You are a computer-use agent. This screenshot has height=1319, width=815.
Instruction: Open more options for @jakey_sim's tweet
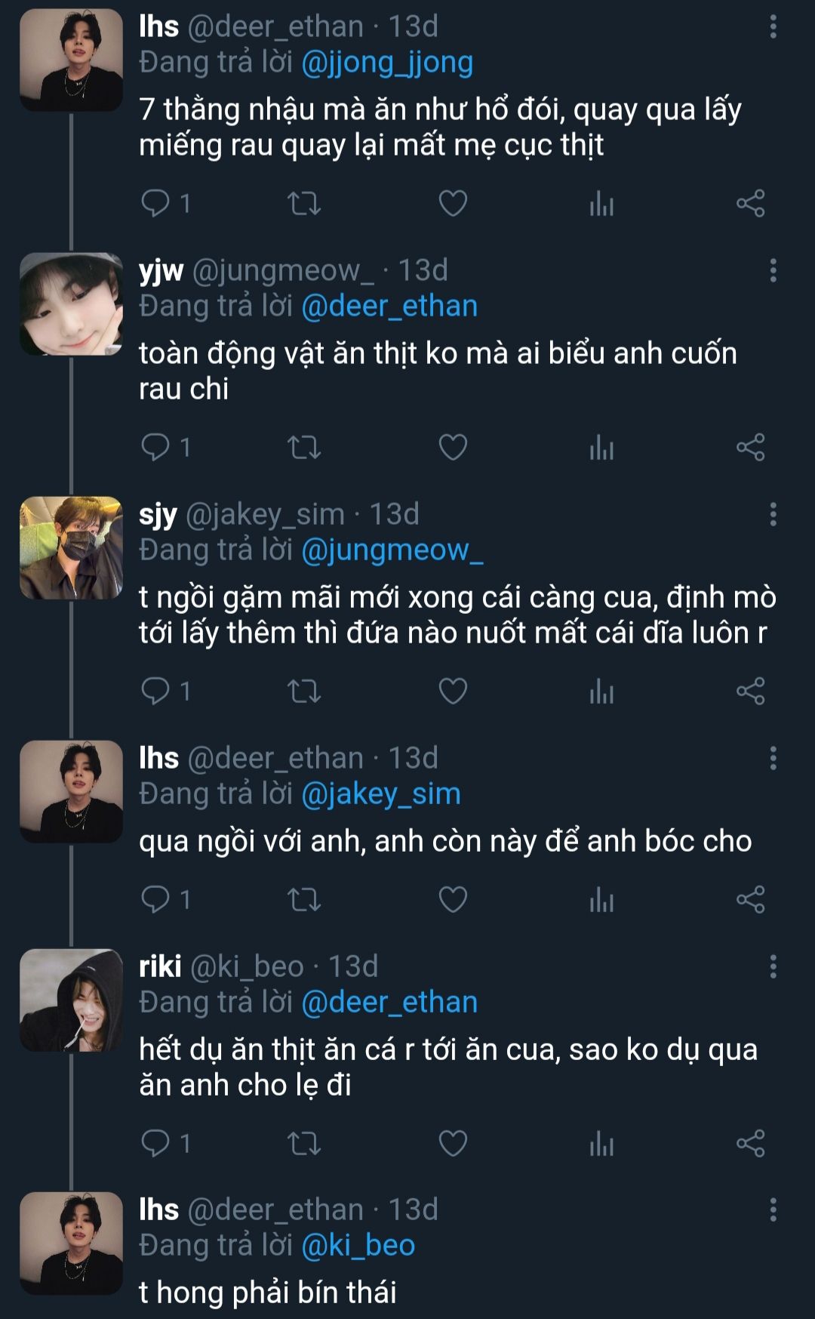(x=773, y=514)
